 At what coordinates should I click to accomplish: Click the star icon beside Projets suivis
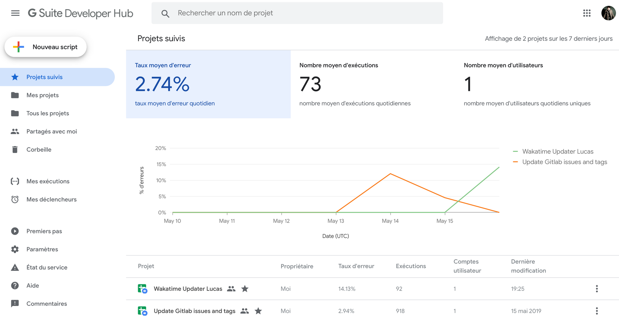tap(15, 77)
